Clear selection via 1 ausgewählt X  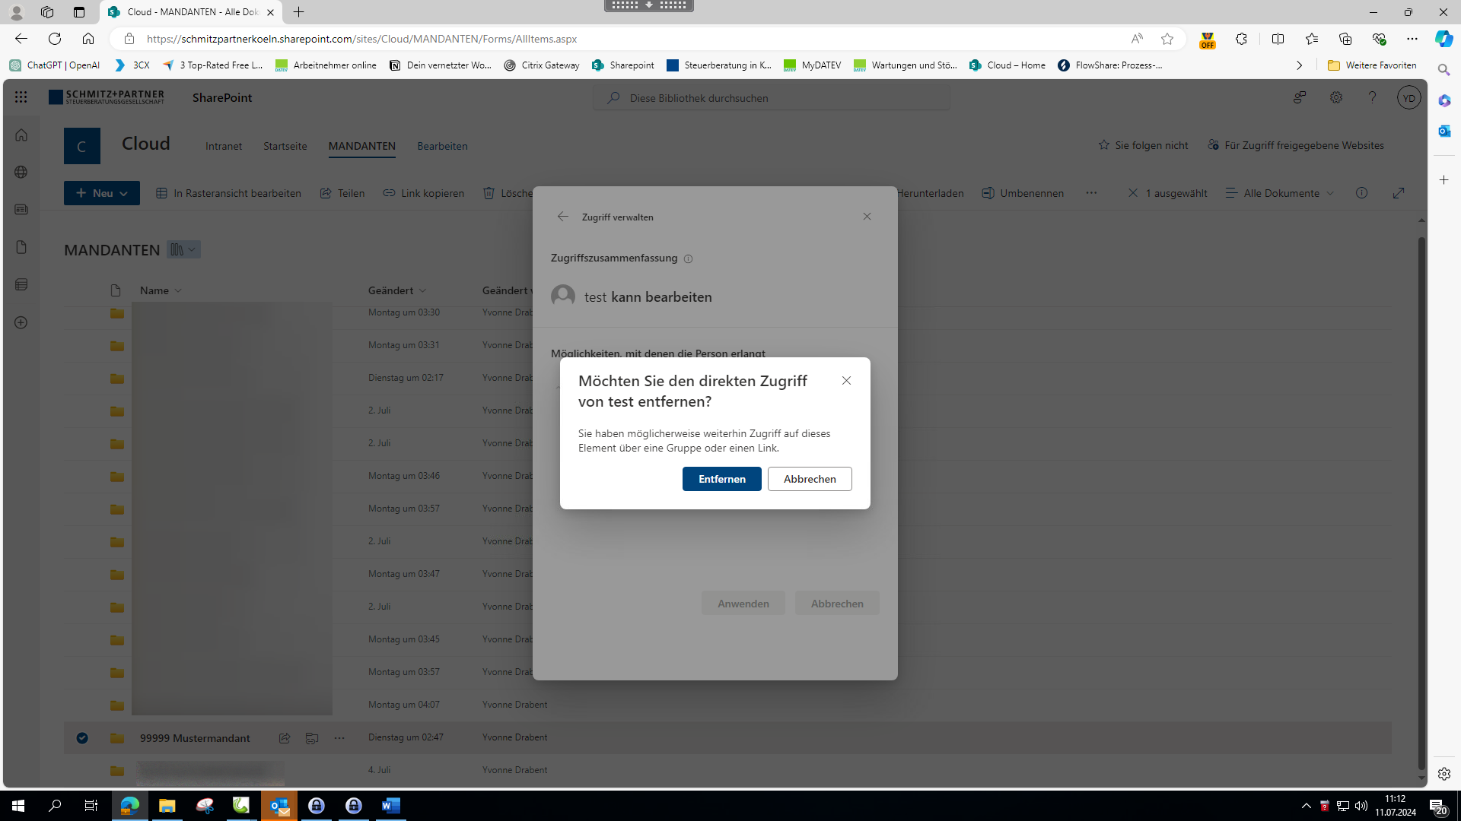click(x=1133, y=193)
